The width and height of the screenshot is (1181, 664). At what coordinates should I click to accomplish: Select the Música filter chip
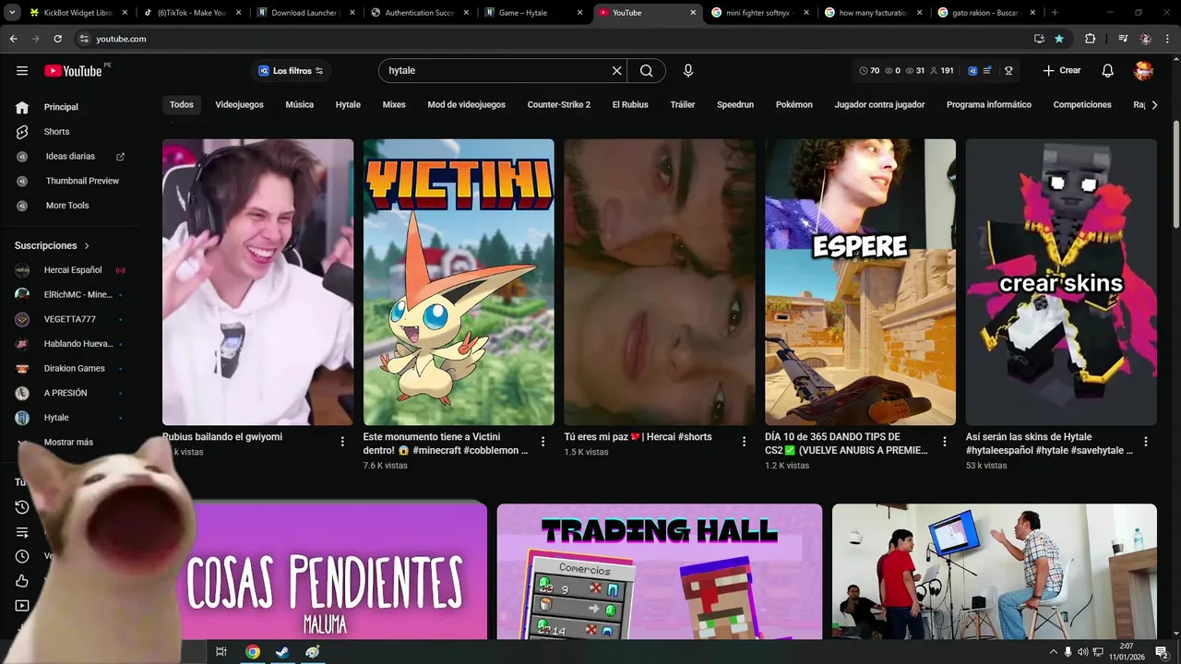299,105
